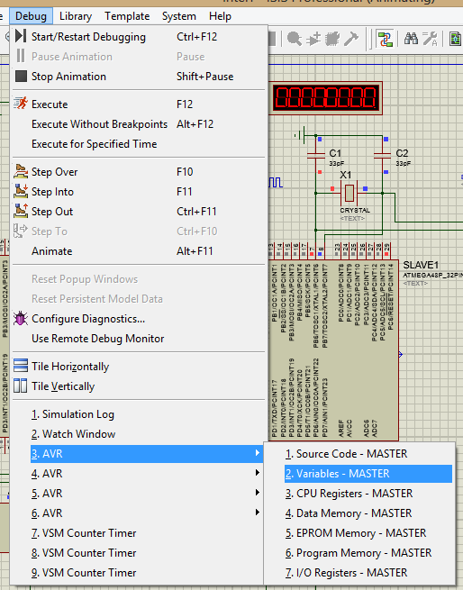
Task: Open 9. VSM Counter Timer
Action: click(x=139, y=573)
